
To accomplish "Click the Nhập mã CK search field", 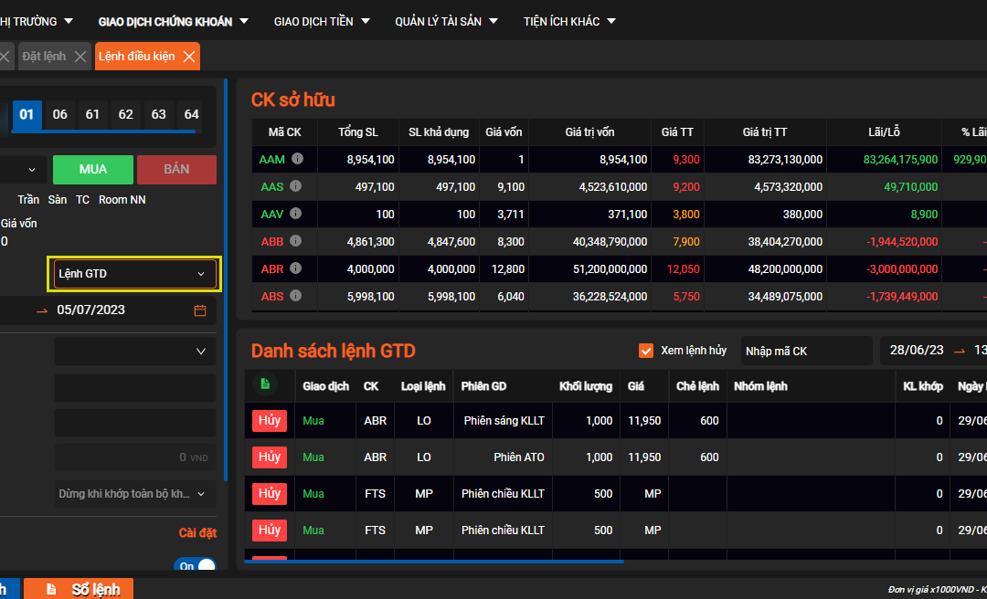I will pyautogui.click(x=805, y=351).
